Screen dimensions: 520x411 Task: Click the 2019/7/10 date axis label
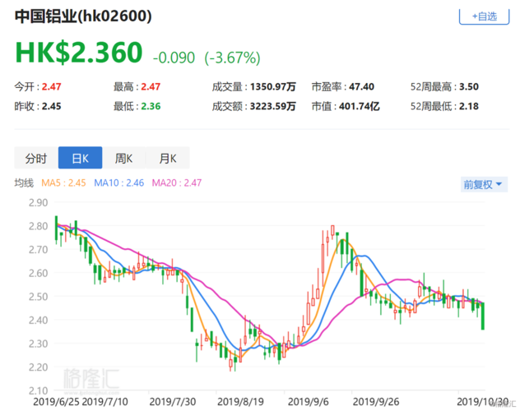pos(104,402)
